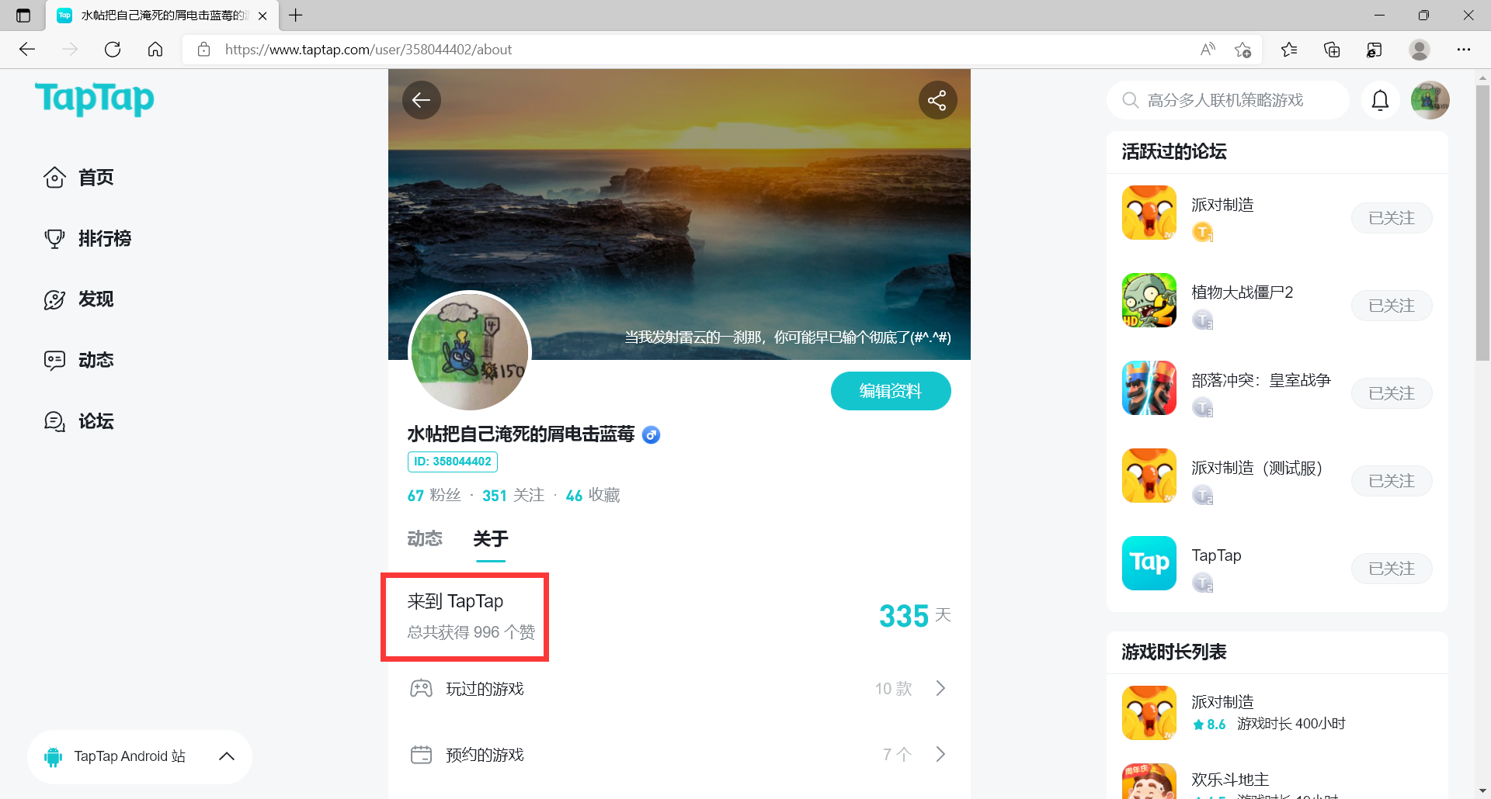This screenshot has width=1491, height=799.
Task: Open the 论坛 forum section
Action: click(78, 421)
